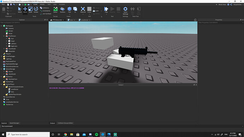Expand the CorePackages node

[x=1, y=56]
